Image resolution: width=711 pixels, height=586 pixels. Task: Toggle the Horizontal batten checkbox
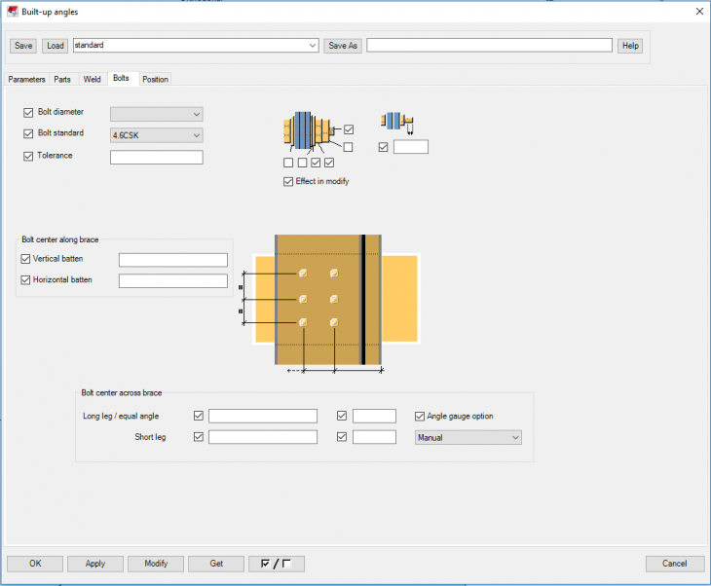point(26,280)
